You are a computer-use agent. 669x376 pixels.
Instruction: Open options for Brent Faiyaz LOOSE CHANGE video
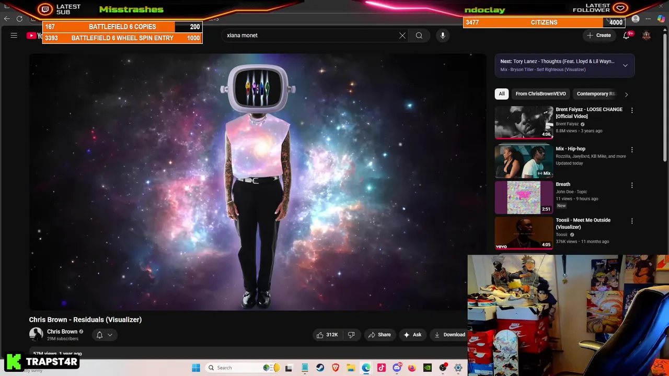point(632,110)
